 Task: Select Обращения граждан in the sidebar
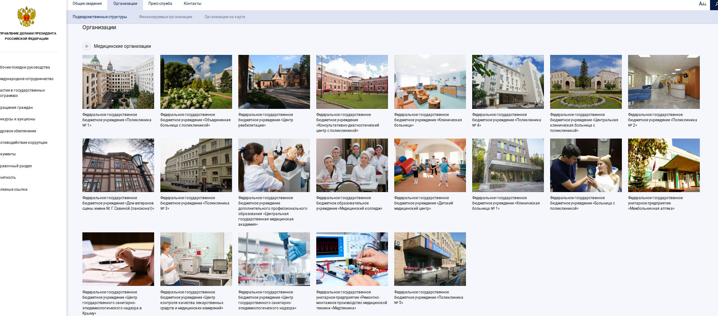click(x=17, y=108)
